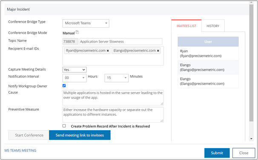This screenshot has height=160, width=258.
Task: Click the Submit button
Action: tap(217, 153)
